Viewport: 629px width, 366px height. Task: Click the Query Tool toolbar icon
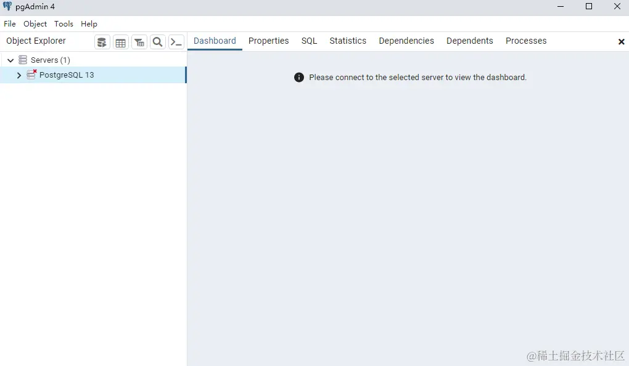(102, 42)
